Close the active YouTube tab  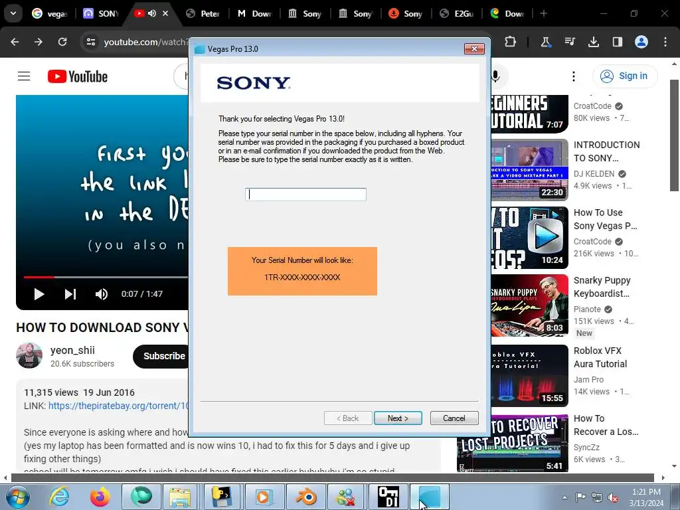click(x=165, y=13)
